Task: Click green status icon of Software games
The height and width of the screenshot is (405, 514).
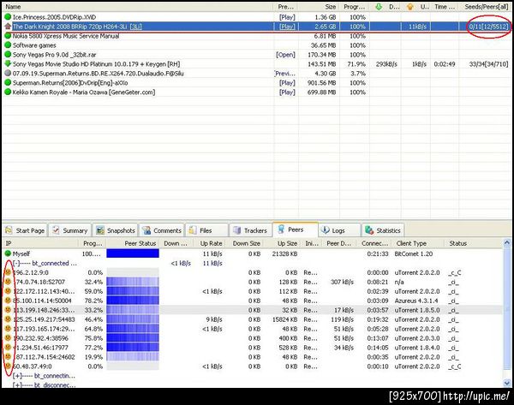Action: coord(8,45)
